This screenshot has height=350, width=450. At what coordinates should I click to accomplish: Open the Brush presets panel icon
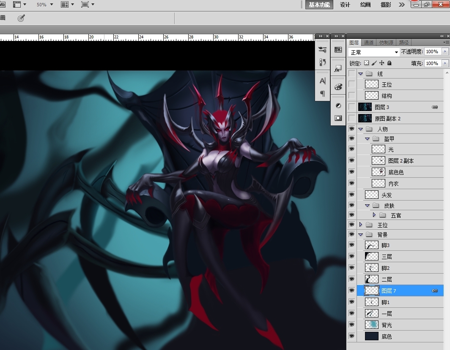(323, 50)
